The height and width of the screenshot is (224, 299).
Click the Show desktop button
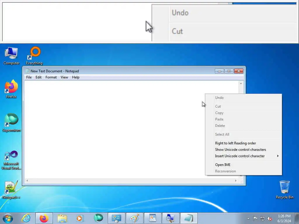(297, 218)
